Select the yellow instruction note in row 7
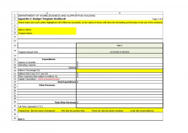This screenshot has width=188, height=133. point(90,22)
